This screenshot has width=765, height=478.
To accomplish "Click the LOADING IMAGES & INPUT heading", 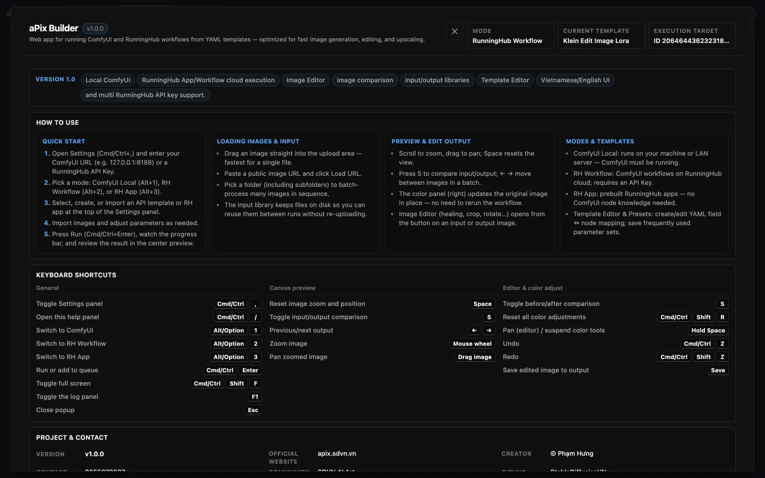I will pos(258,141).
